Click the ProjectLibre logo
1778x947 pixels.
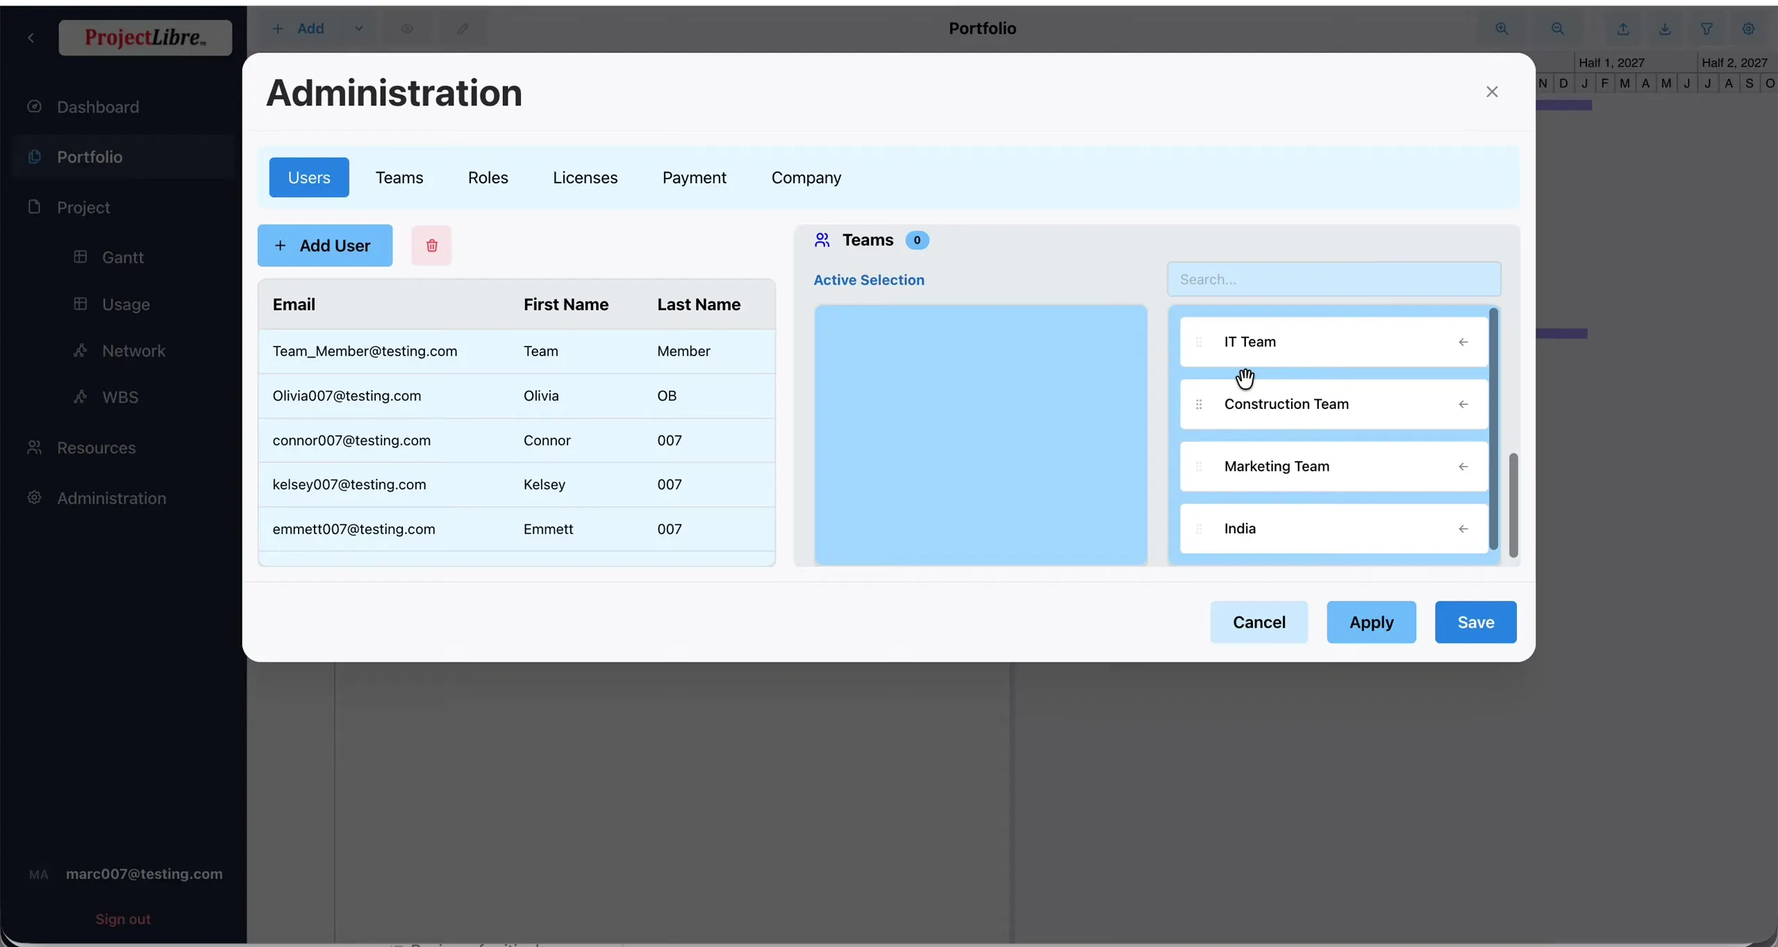(x=145, y=37)
